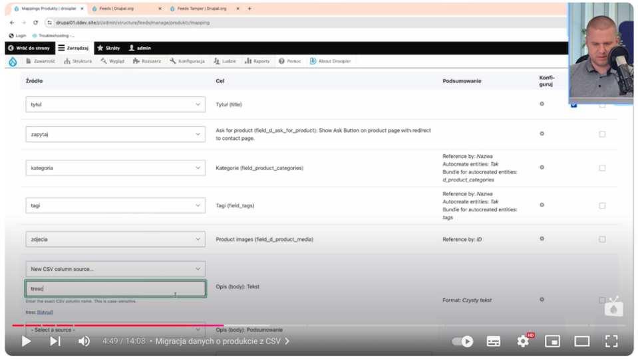Screen dimensions: 638x360
Task: Mute the video volume
Action: (84, 341)
